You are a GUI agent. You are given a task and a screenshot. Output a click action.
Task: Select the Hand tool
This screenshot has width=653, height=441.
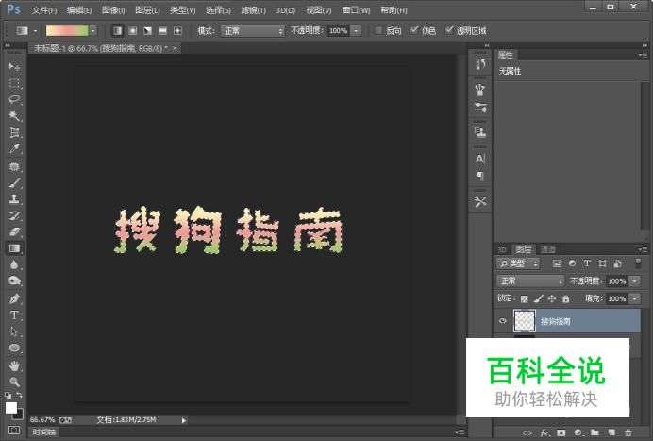[x=14, y=366]
